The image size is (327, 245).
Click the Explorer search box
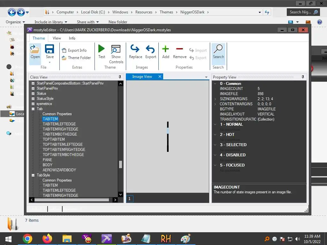coord(303,12)
